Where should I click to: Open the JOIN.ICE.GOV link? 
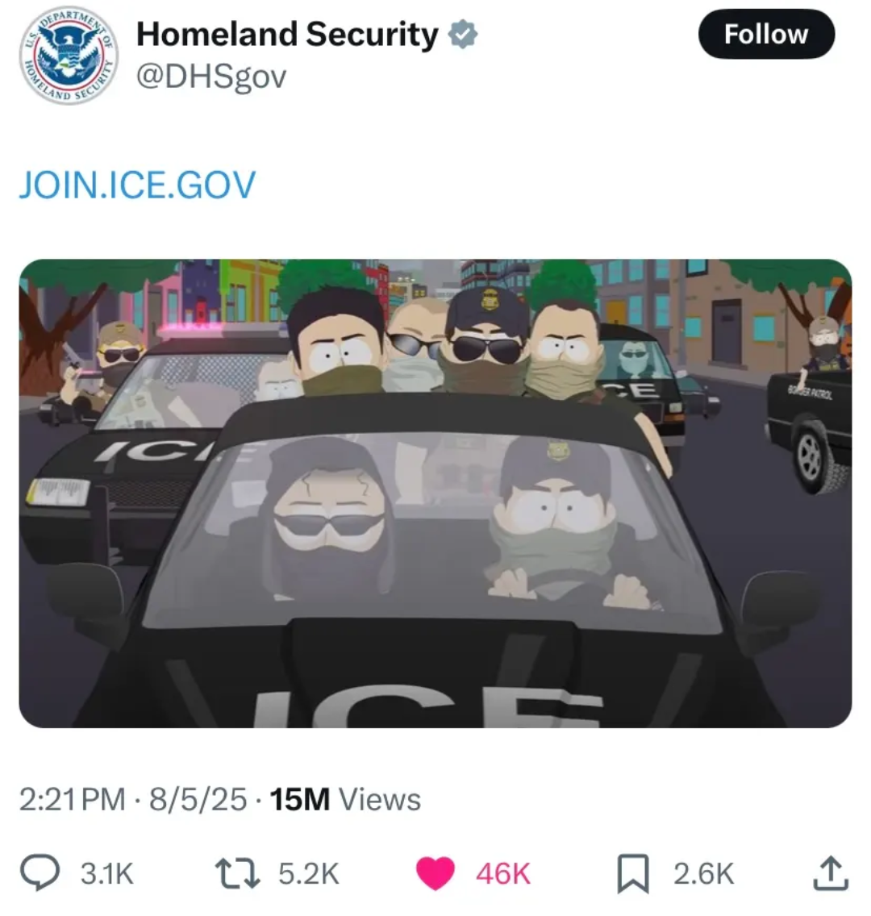pyautogui.click(x=137, y=185)
